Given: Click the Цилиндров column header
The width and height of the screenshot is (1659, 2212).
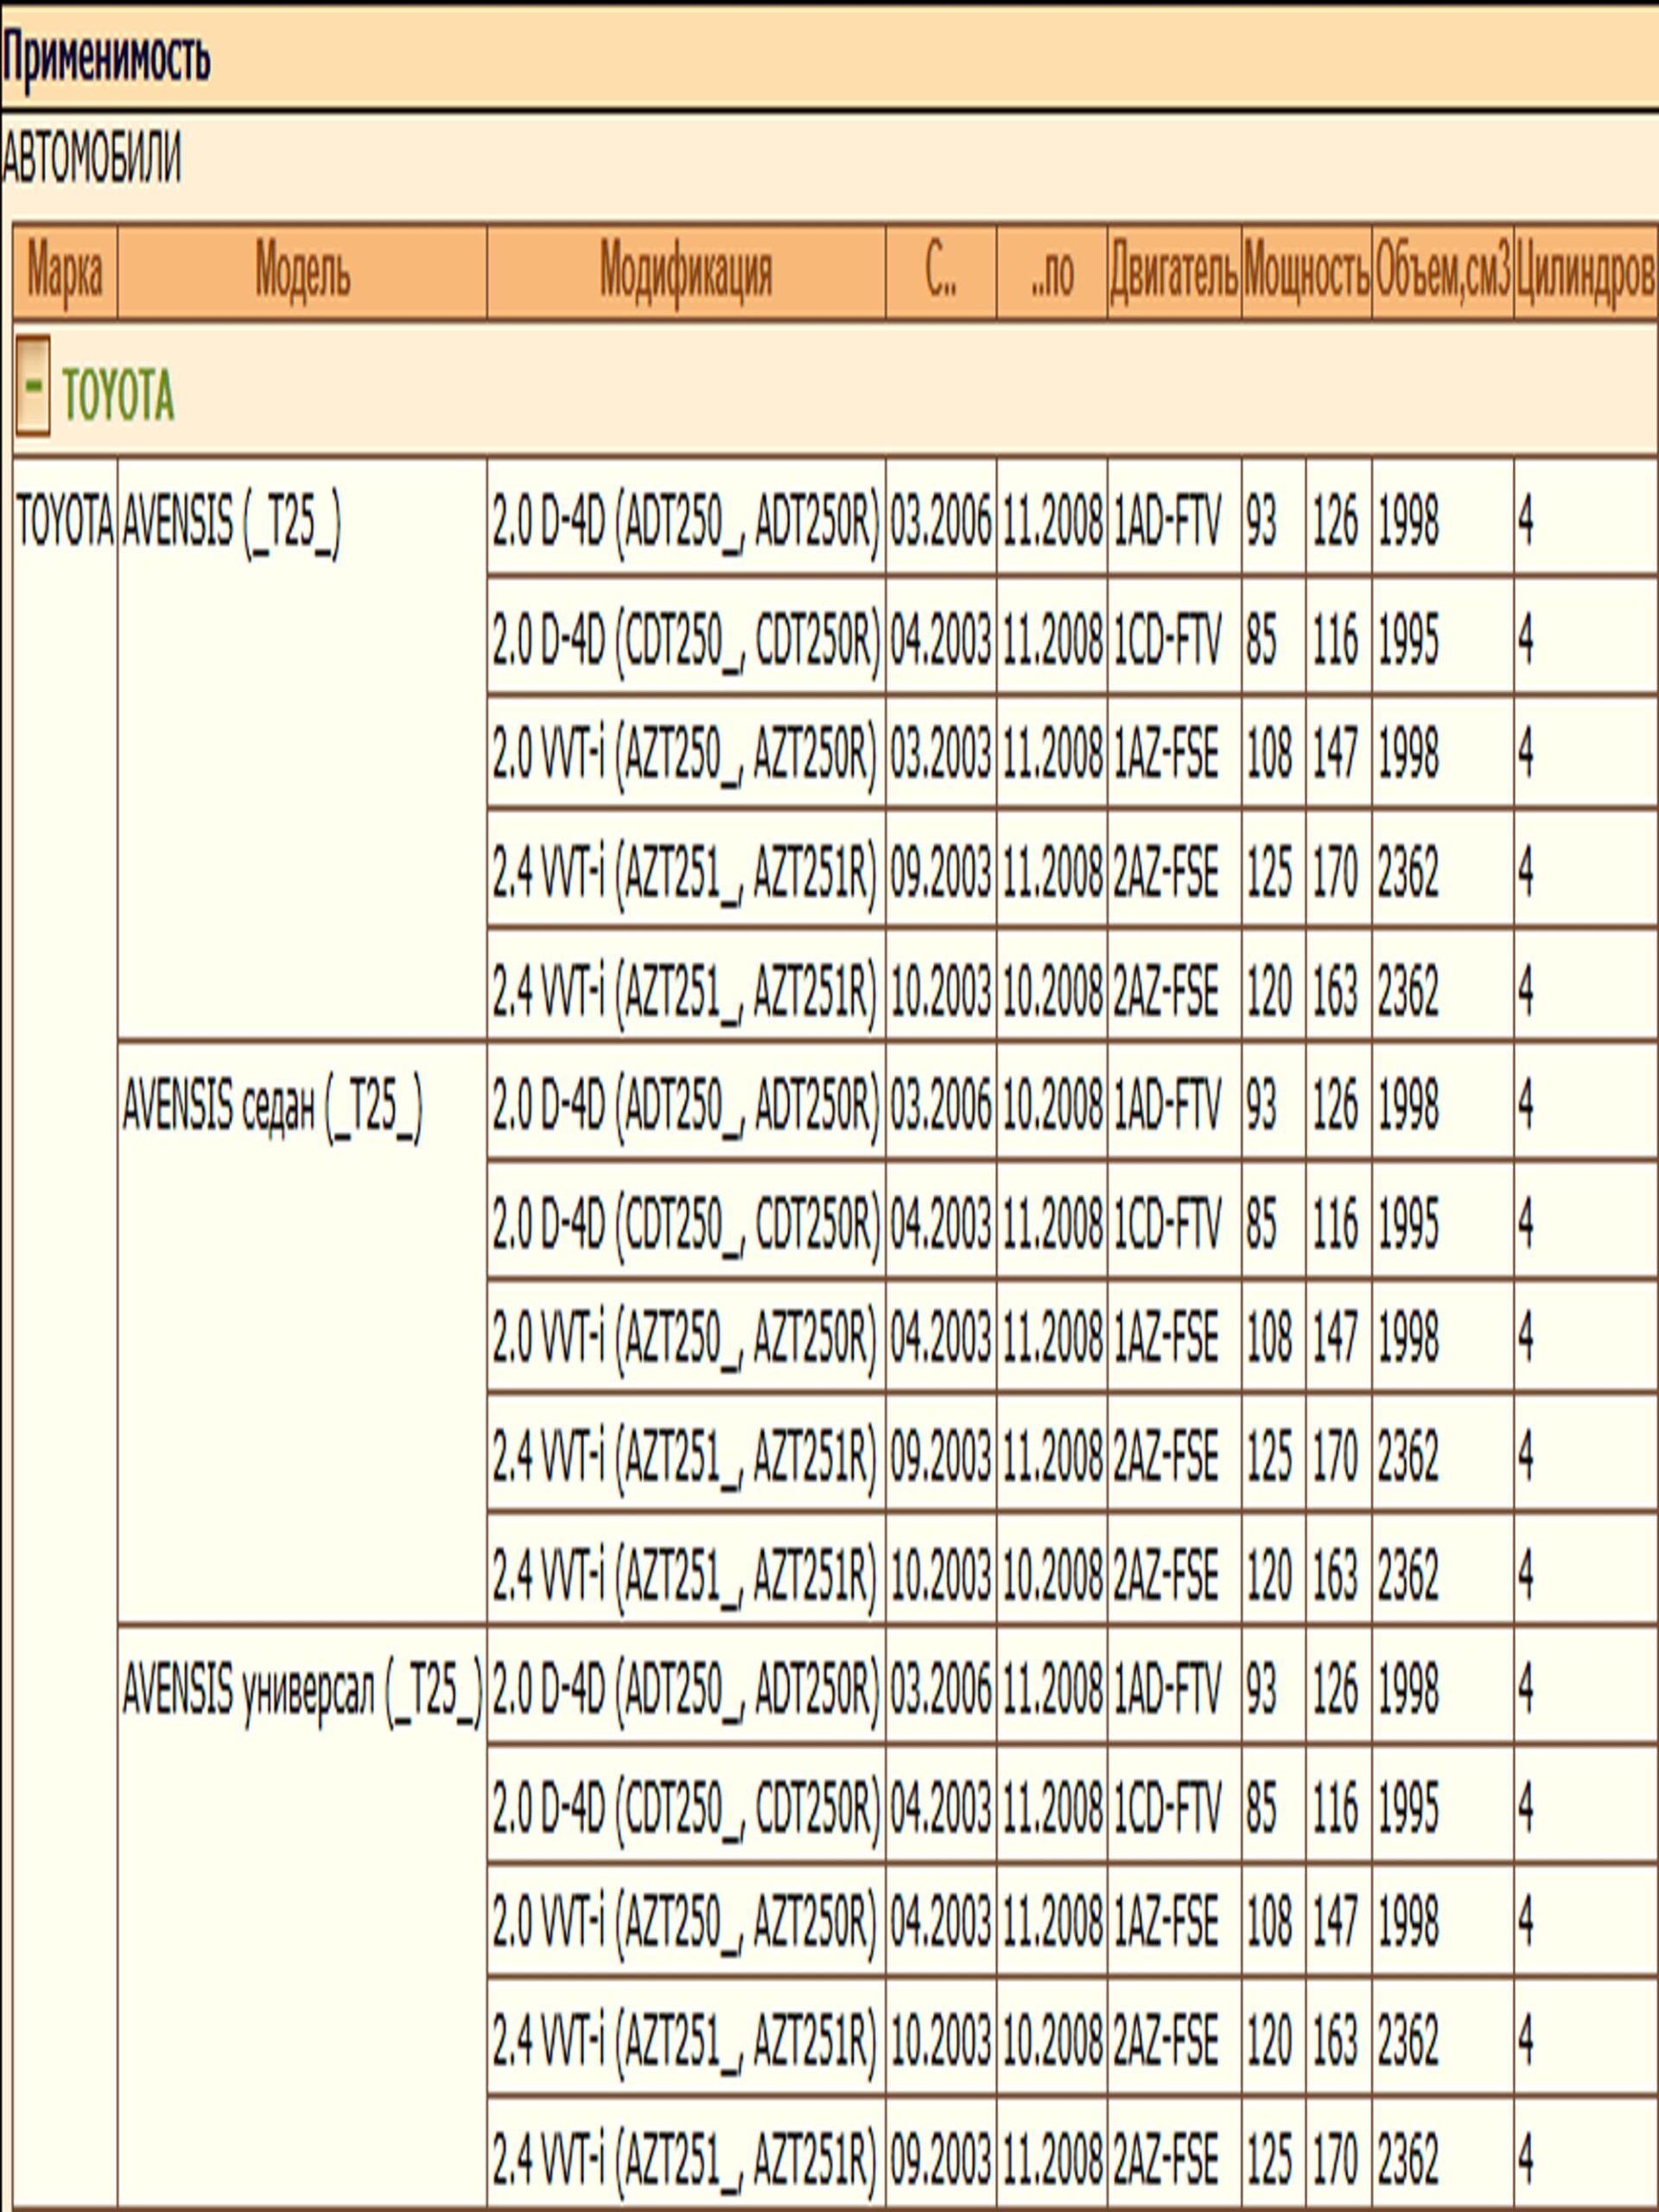Looking at the screenshot, I should 1585,272.
